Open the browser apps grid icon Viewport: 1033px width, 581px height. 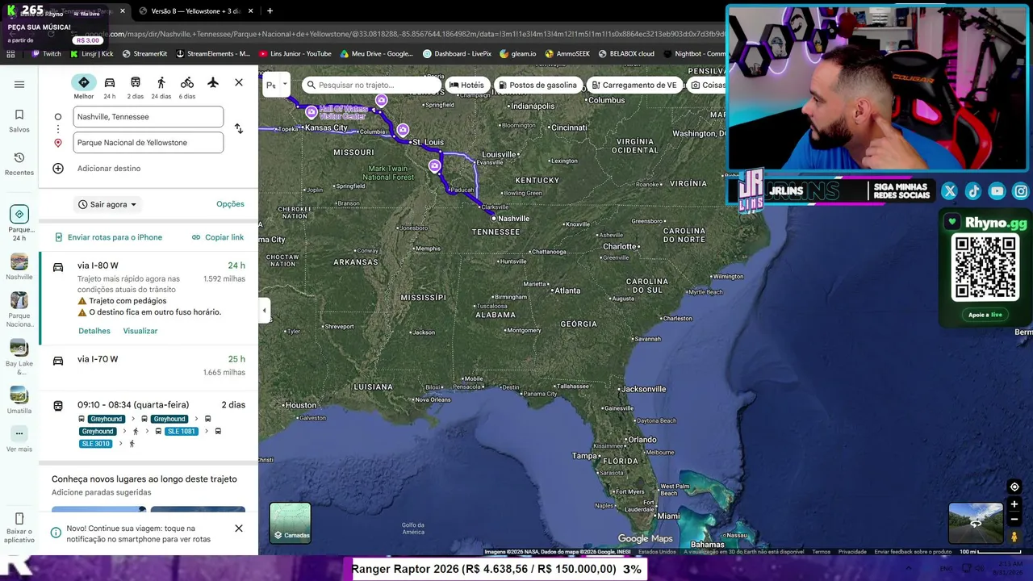pos(10,54)
